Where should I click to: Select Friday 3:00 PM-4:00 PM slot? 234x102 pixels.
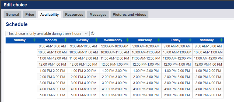[177, 83]
